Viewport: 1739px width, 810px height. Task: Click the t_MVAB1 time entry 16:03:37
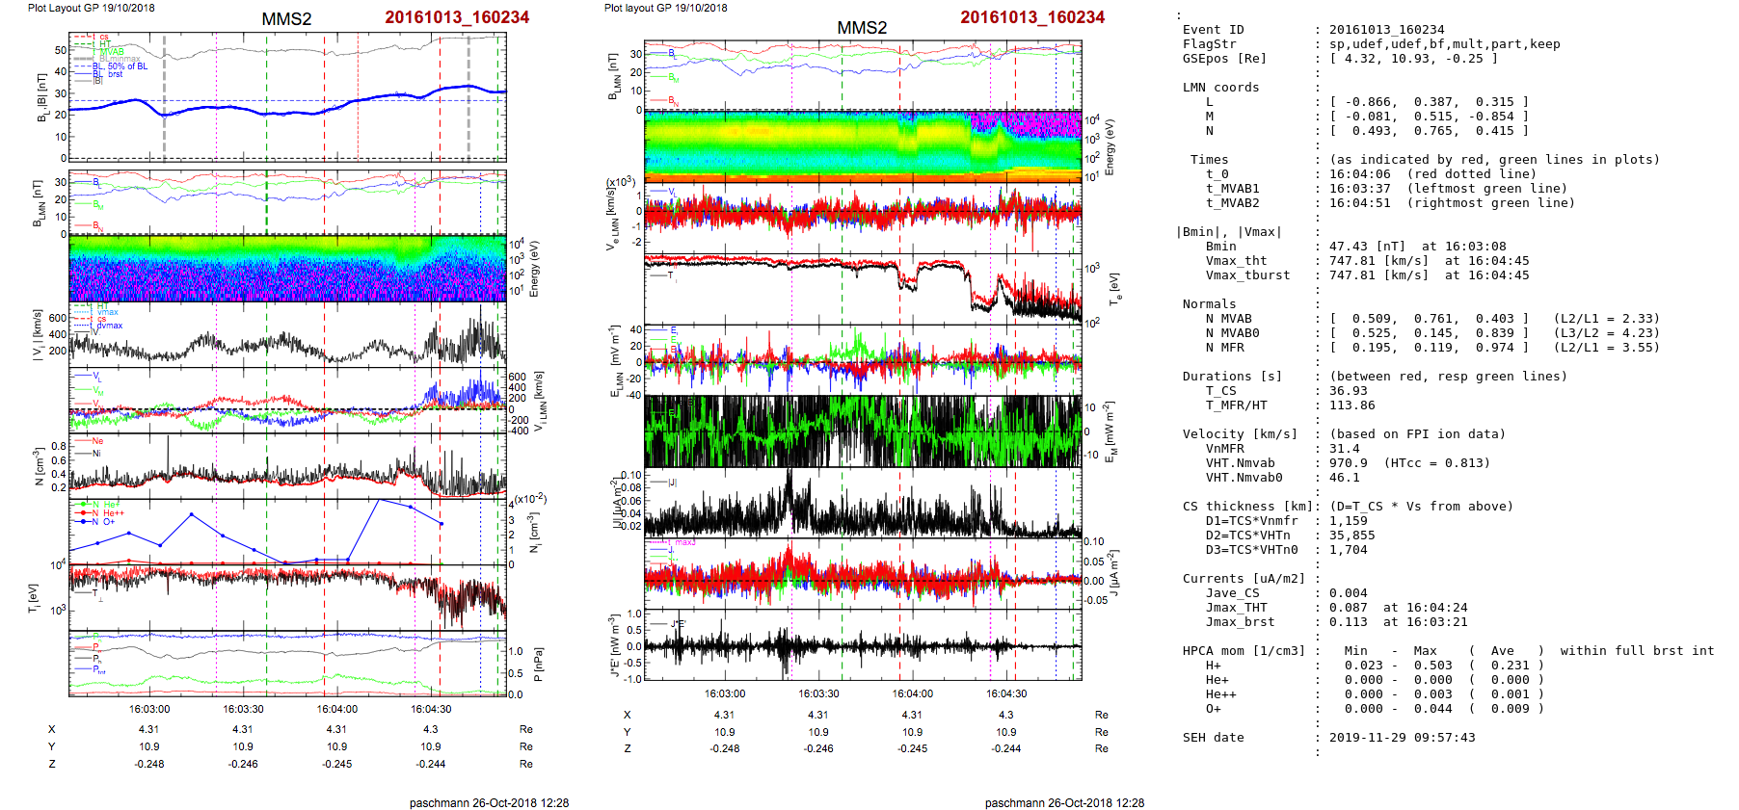[1359, 189]
